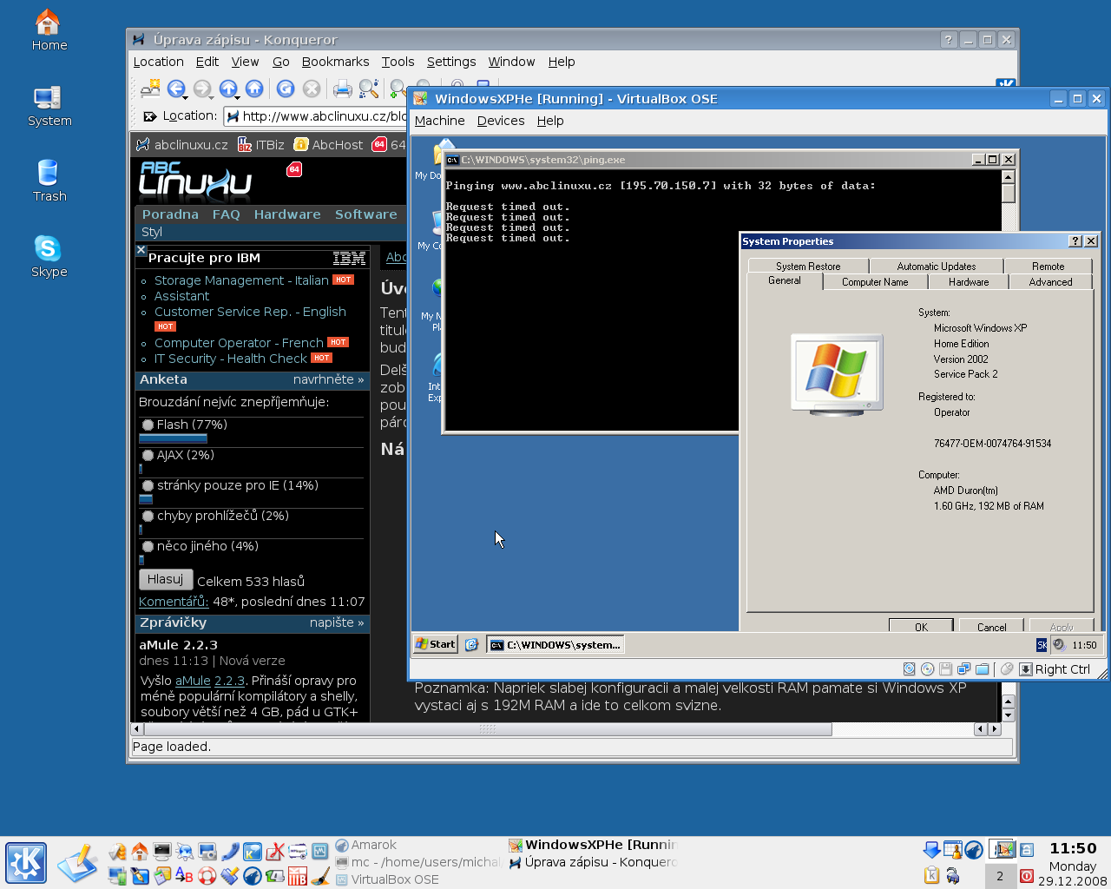The image size is (1111, 889).
Task: Click the KOrganizer reminder tray icon
Action: coord(953,850)
